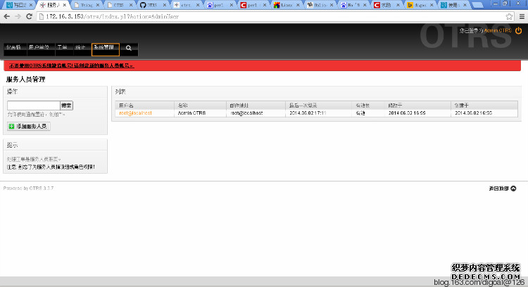Close the Linux tab
The height and width of the screenshot is (287, 528).
click(x=298, y=5)
